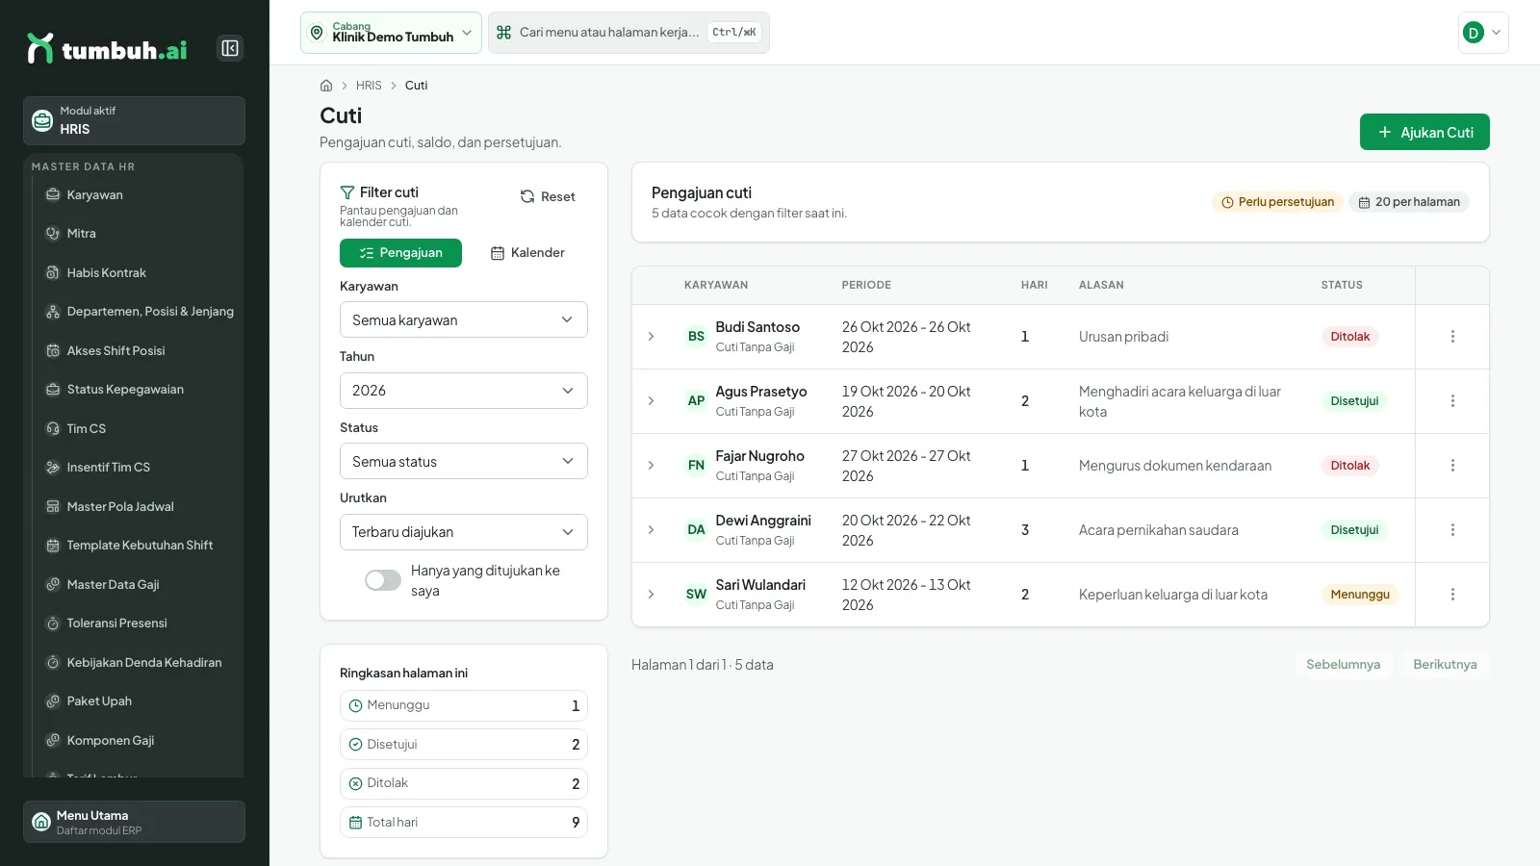This screenshot has width=1540, height=866.
Task: Click 'Acara pernikahan saudara' reason text
Action: pyautogui.click(x=1158, y=530)
